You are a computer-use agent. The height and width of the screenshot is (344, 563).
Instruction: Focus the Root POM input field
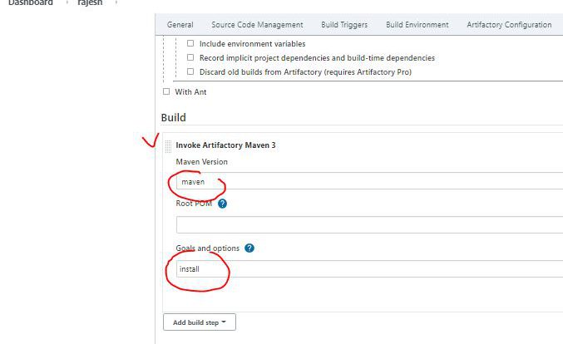[369, 225]
